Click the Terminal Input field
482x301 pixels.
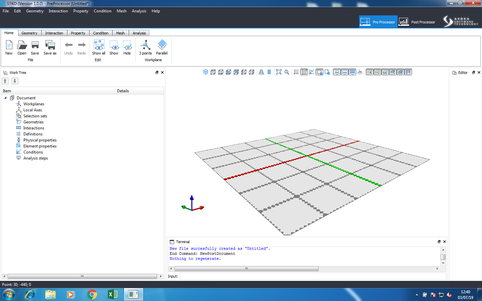tap(313, 276)
